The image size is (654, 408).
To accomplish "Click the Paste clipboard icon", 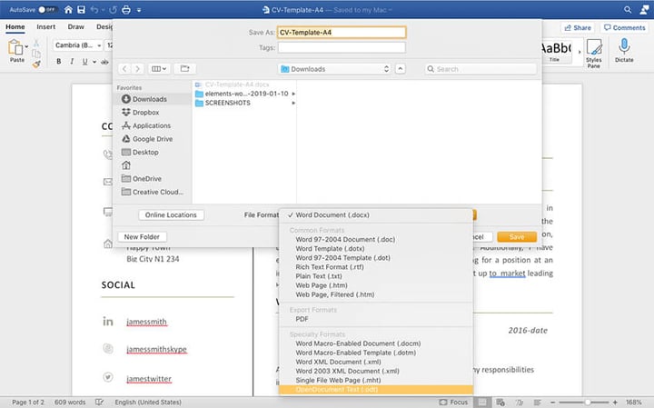I will [15, 47].
